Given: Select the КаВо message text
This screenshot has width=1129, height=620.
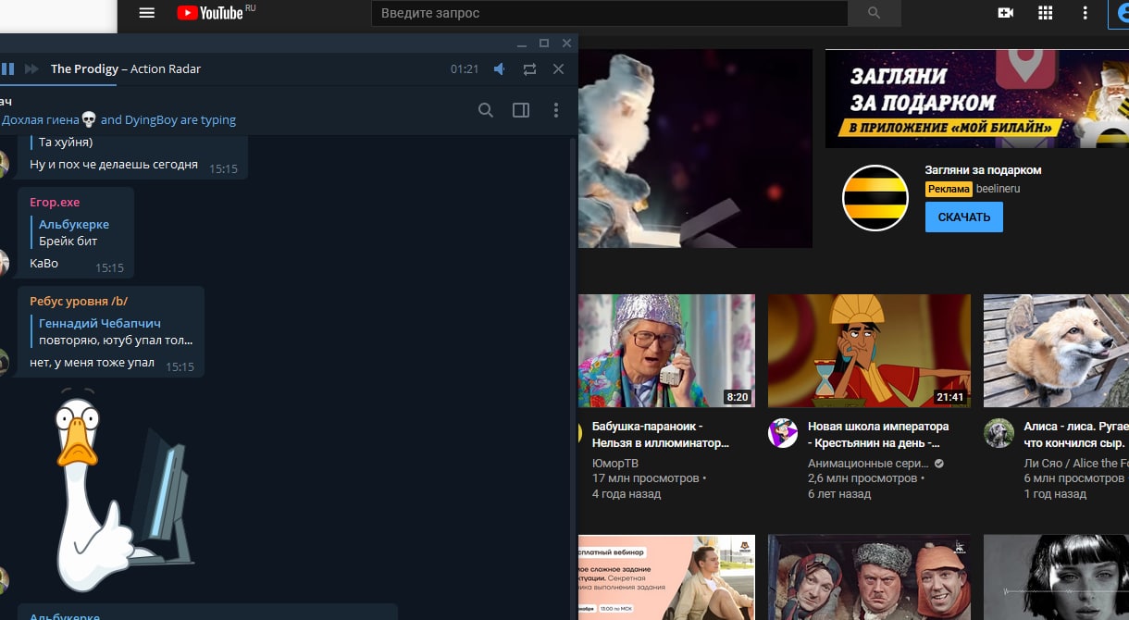Looking at the screenshot, I should (x=43, y=263).
